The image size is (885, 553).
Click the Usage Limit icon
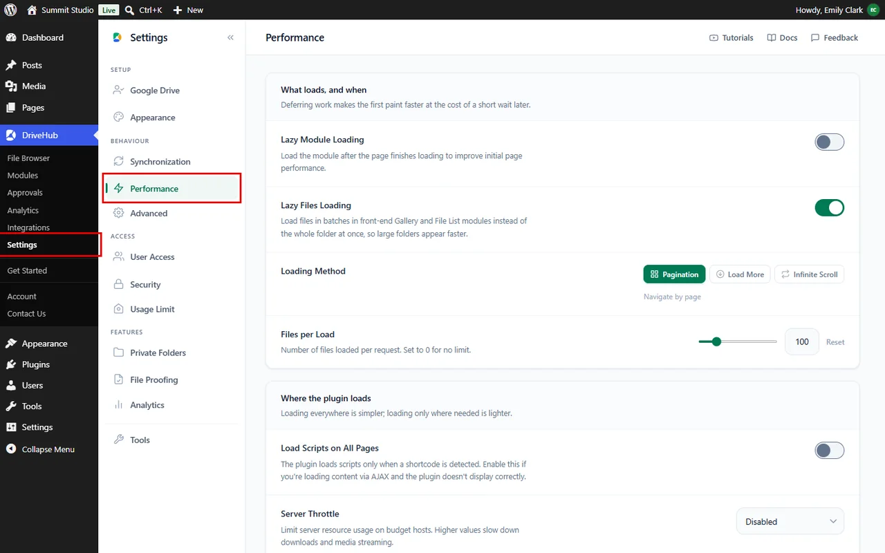(118, 309)
